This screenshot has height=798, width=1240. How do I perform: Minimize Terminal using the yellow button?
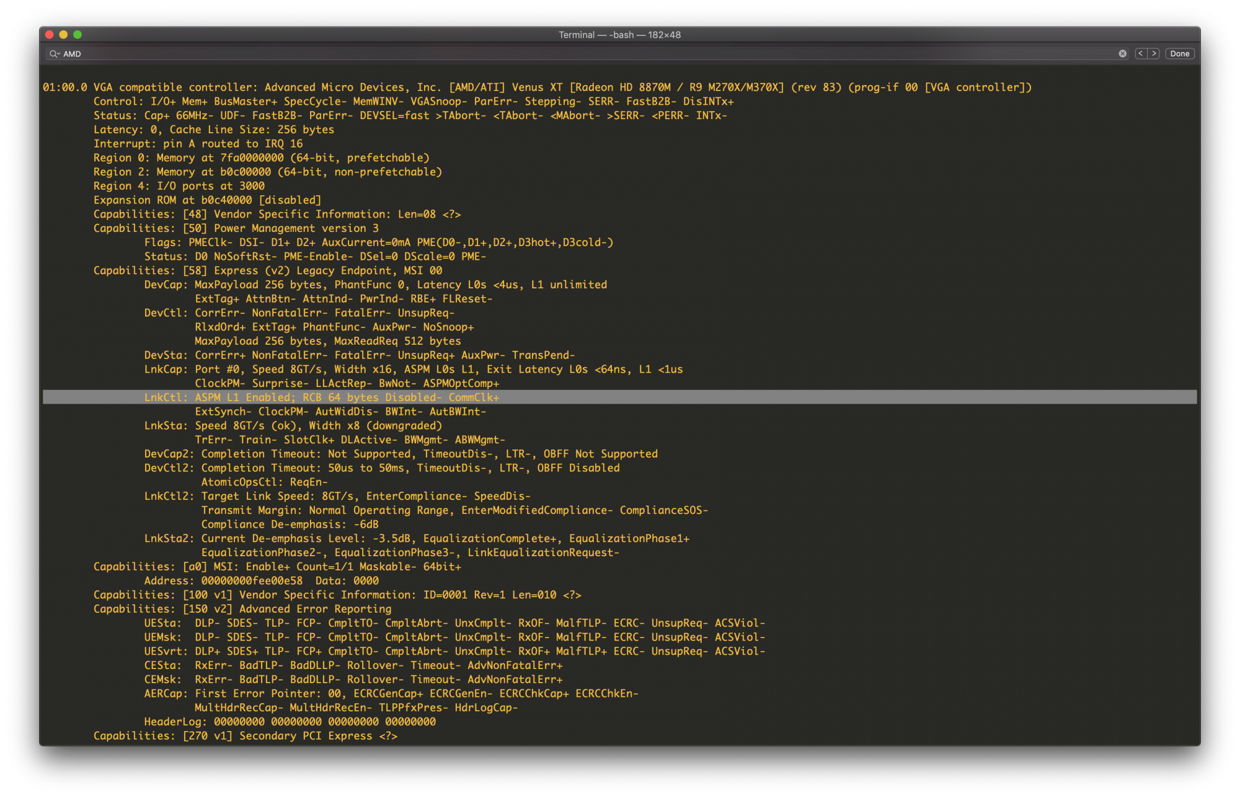pos(63,35)
